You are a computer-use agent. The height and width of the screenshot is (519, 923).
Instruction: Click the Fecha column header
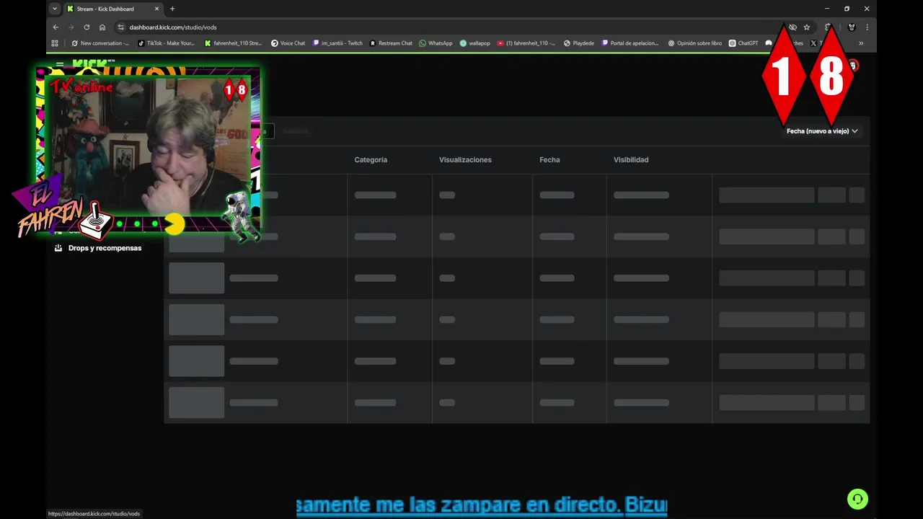click(x=549, y=160)
